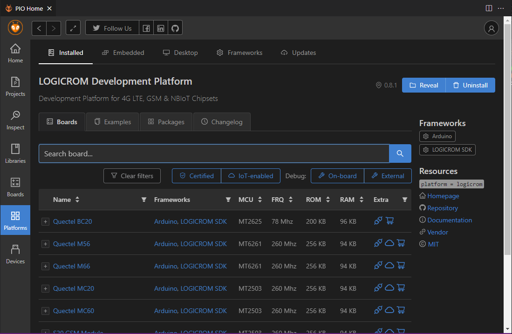The image size is (512, 334).
Task: Expand the Quectel M66 row
Action: [x=45, y=266]
